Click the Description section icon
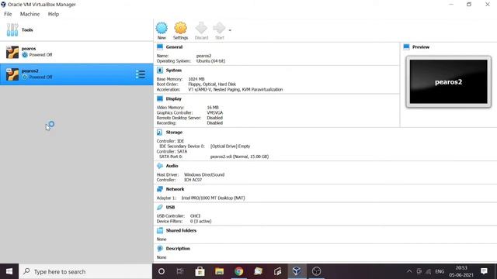497x279 pixels. click(160, 248)
